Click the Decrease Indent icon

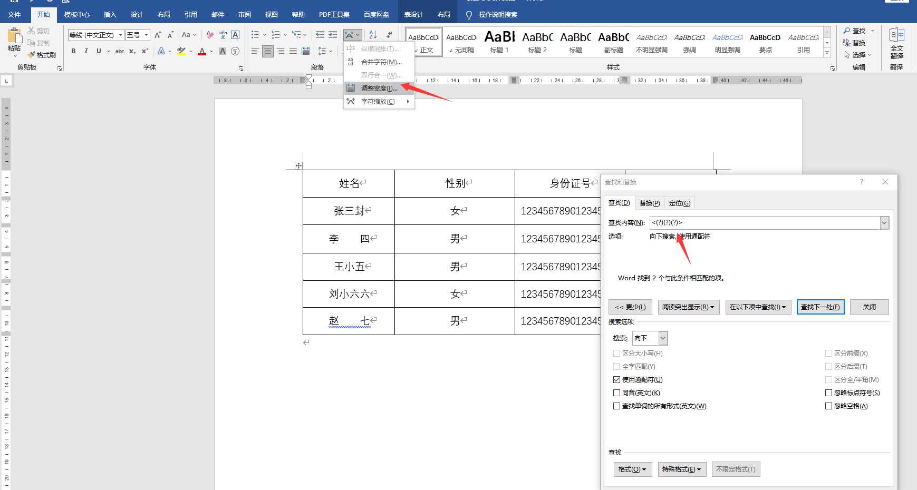(x=320, y=35)
